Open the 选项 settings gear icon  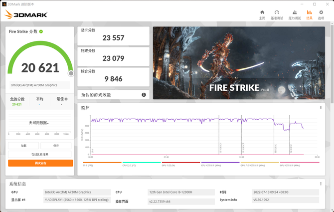321,14
